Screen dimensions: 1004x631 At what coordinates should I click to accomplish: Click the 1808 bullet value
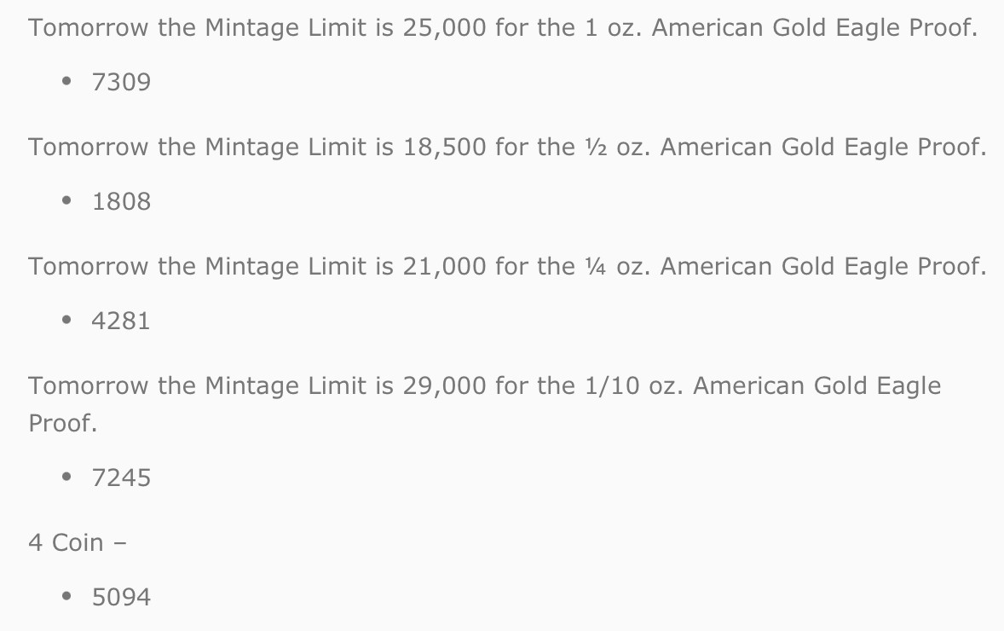point(121,202)
